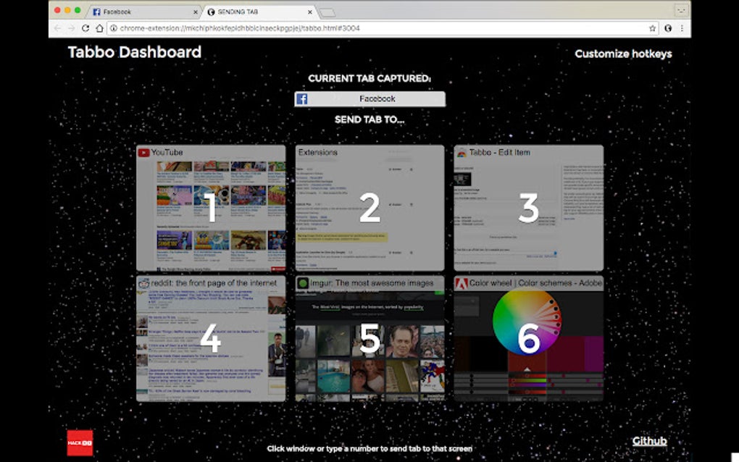Select the SENDING TAB browser tab
The height and width of the screenshot is (462, 739).
pos(259,12)
